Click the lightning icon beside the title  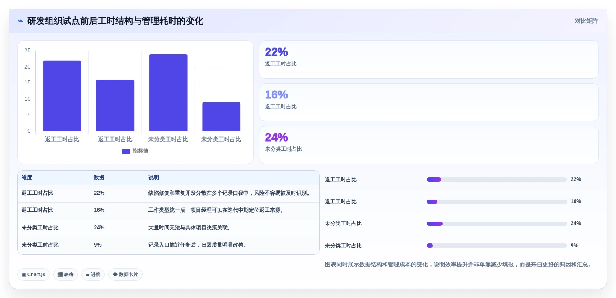(21, 21)
